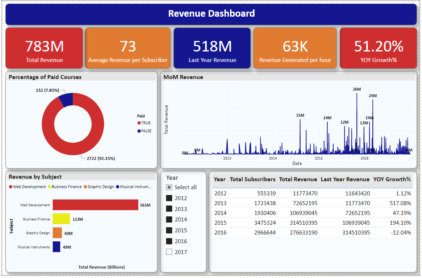
Task: Sort table by Year column header
Action: coord(220,179)
